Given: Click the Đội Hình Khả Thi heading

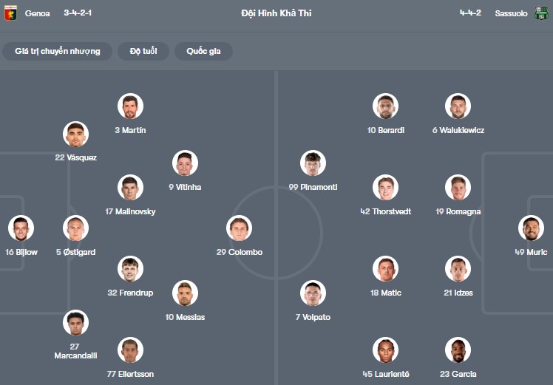Looking at the screenshot, I should click(x=276, y=13).
